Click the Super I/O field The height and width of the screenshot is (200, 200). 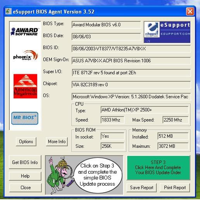point(131,73)
